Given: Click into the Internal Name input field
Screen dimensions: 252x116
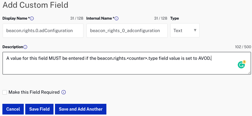Looking at the screenshot, I should point(127,31).
